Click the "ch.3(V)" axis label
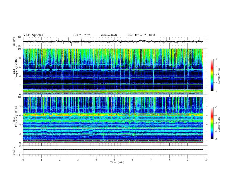Viewport: 232px width, 179px height. (x=14, y=150)
